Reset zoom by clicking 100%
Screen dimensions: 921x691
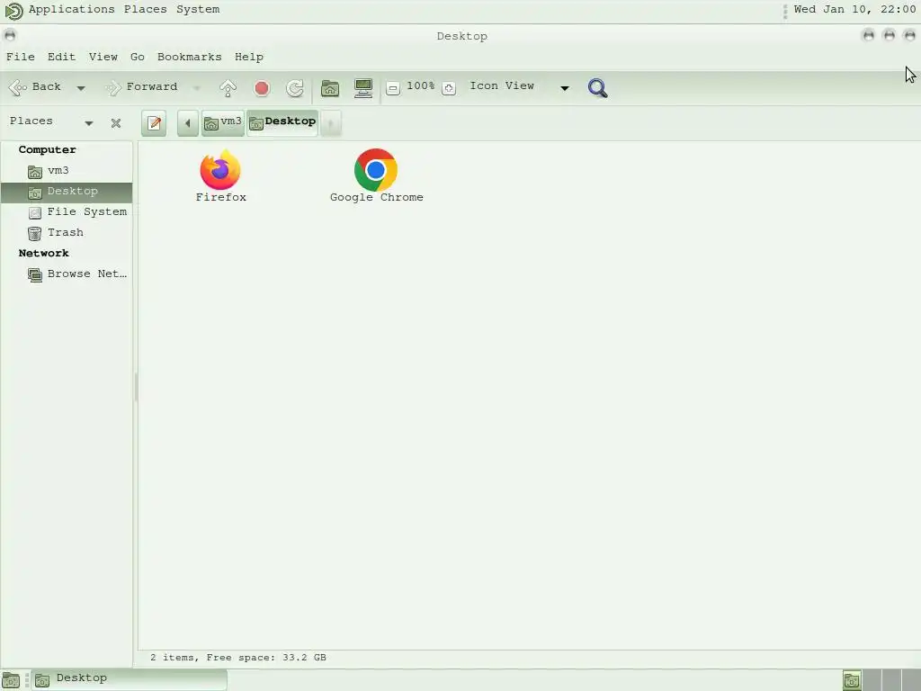pos(421,85)
